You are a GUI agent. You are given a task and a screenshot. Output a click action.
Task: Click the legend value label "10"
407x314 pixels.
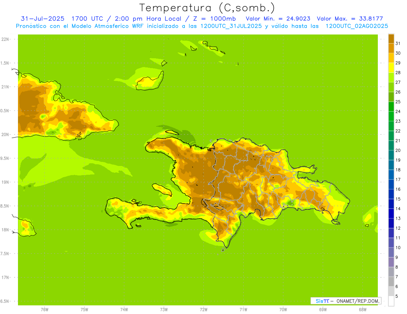(x=398, y=248)
